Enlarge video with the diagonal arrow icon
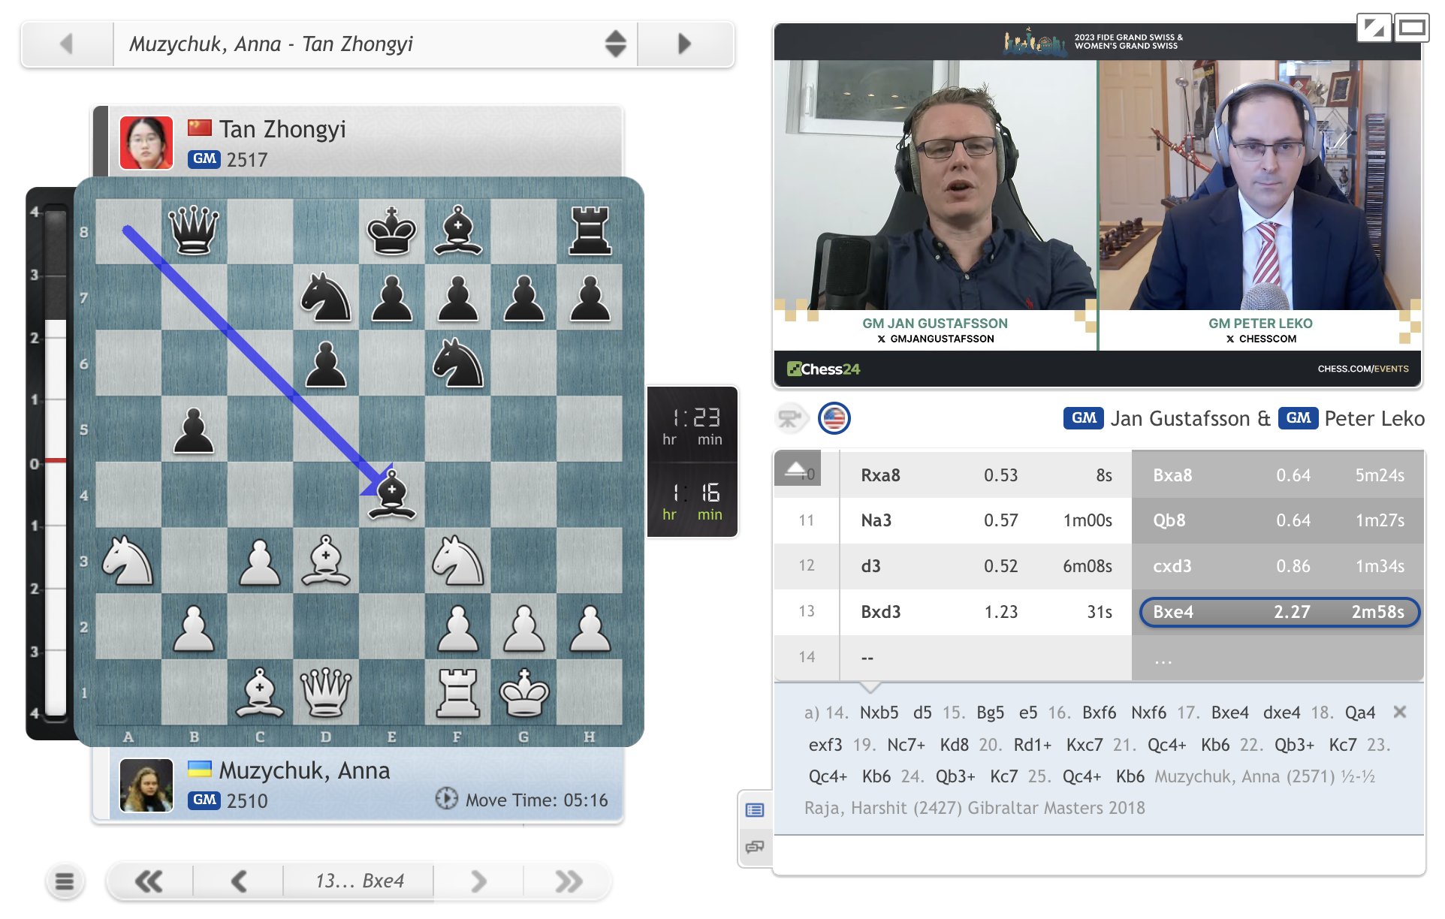1445x919 pixels. point(1374,29)
